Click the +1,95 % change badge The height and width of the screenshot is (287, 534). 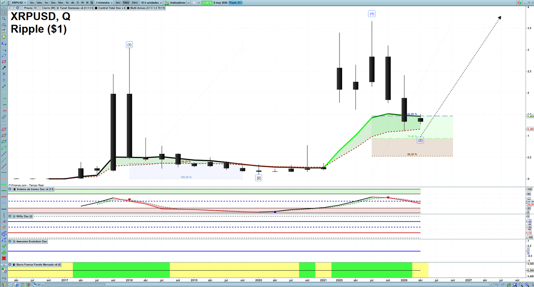click(207, 3)
